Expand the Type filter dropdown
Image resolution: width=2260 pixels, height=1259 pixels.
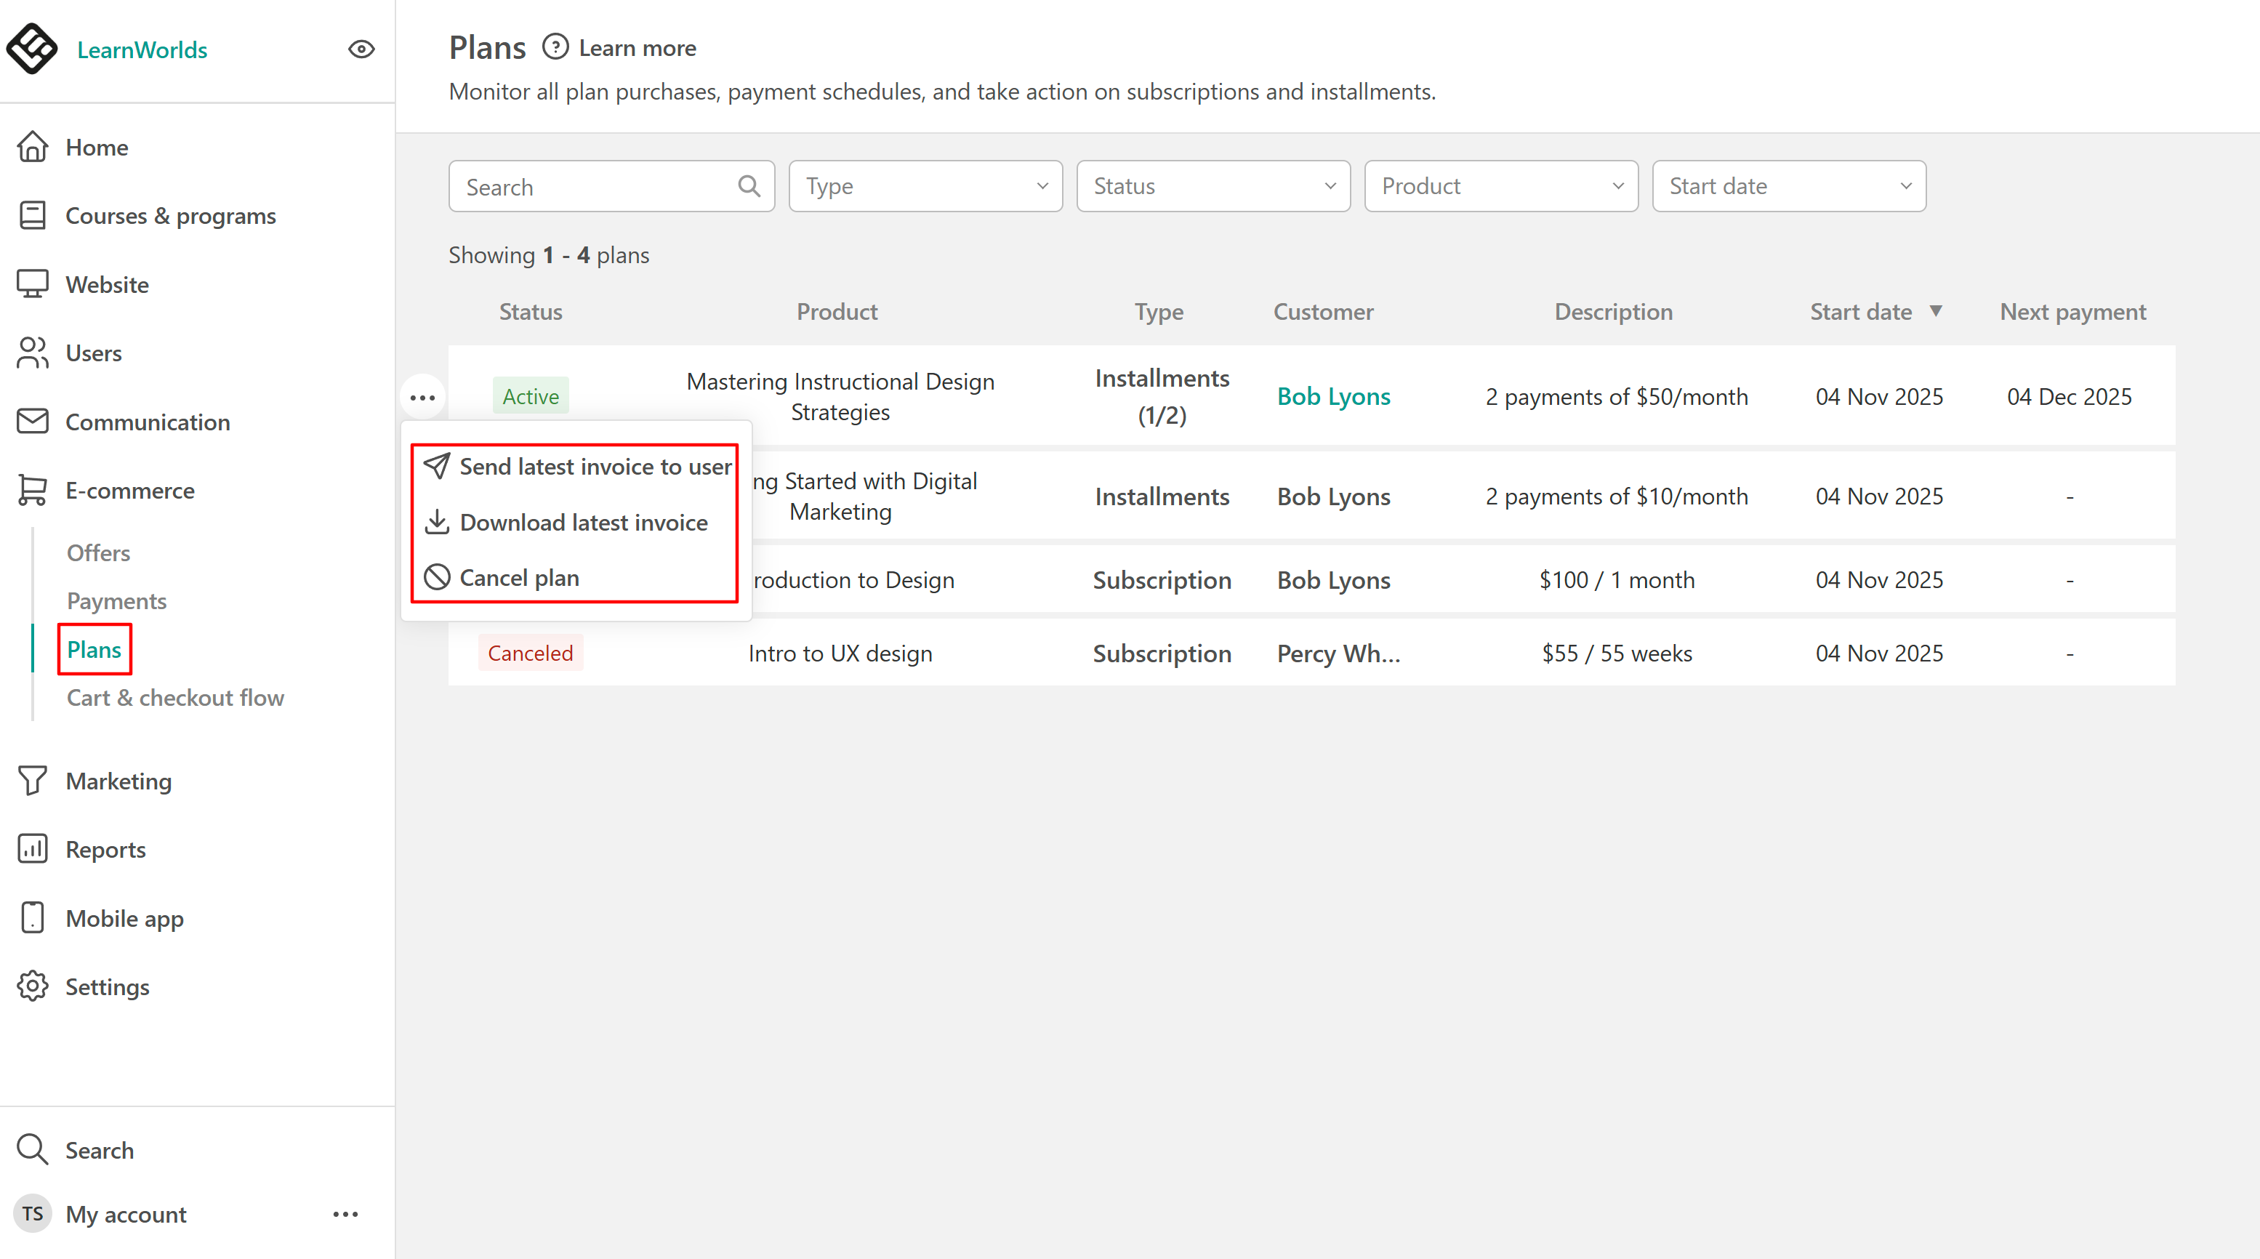(x=925, y=186)
